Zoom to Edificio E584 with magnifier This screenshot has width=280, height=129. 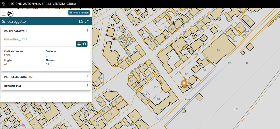(x=85, y=44)
